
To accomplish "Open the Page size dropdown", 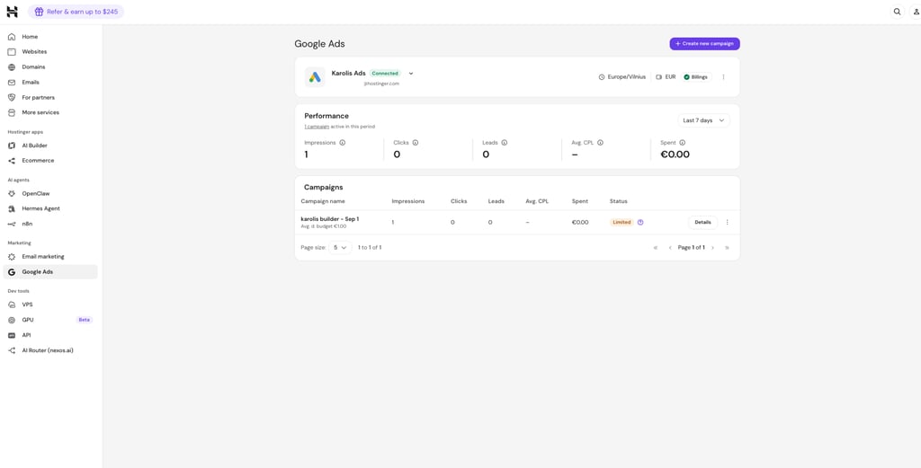I will coord(340,248).
